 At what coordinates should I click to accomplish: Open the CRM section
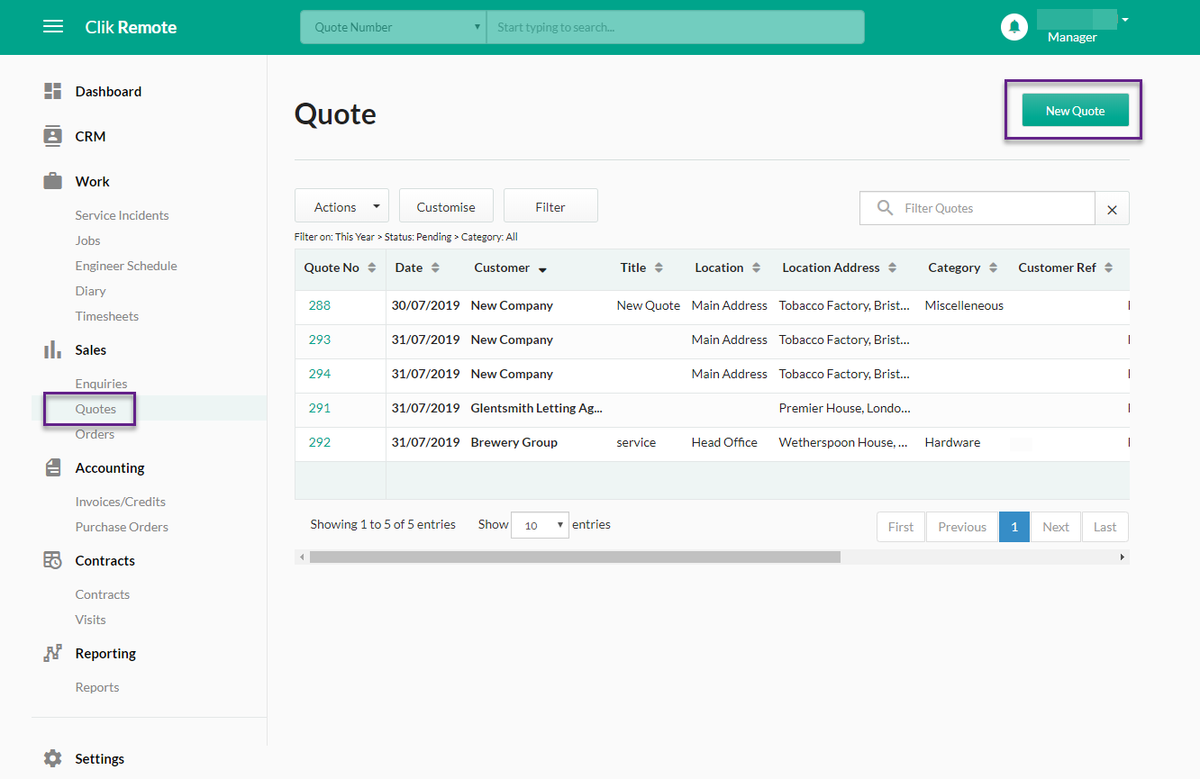(x=90, y=136)
